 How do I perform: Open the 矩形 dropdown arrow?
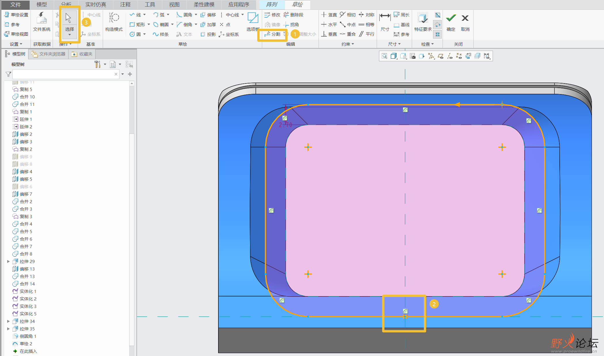pos(149,24)
